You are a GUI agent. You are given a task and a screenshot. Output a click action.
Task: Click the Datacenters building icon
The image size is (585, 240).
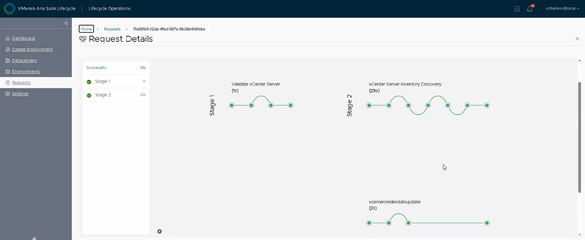pyautogui.click(x=8, y=61)
